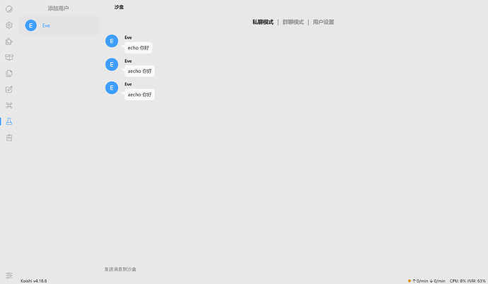Focus the 发送消息到沙盒 message input
The image size is (488, 284).
click(293, 269)
